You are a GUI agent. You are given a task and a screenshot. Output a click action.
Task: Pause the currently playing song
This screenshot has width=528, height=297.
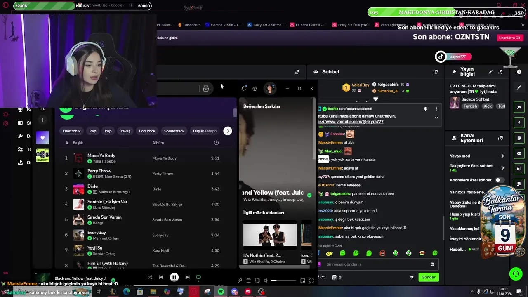[174, 277]
